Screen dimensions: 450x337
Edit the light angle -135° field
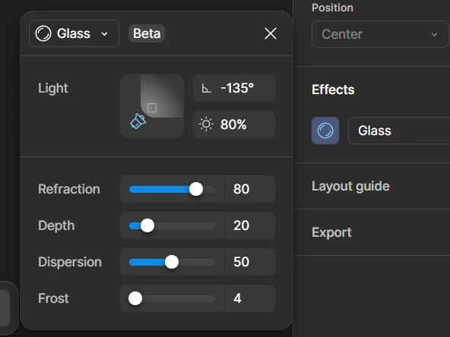pos(234,88)
